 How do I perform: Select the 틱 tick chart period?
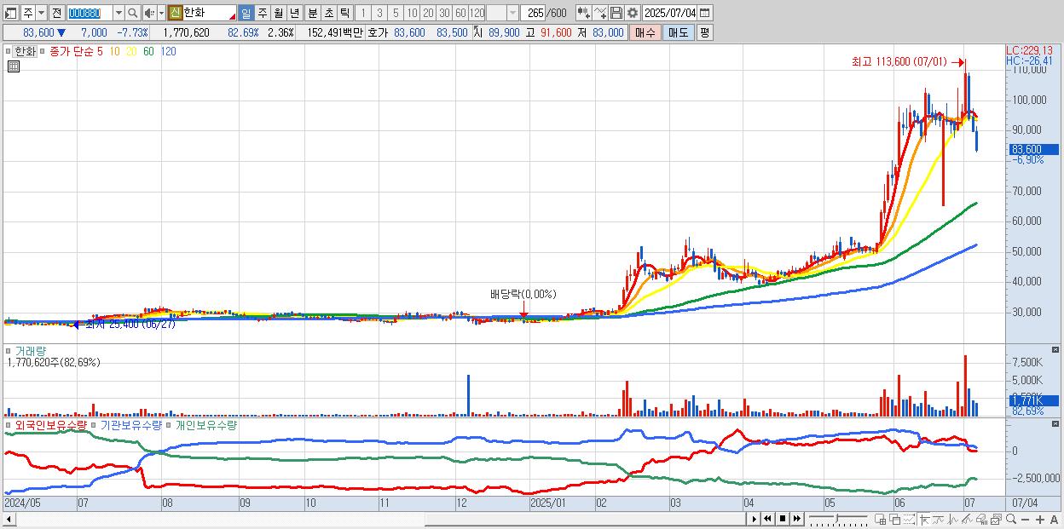[344, 14]
